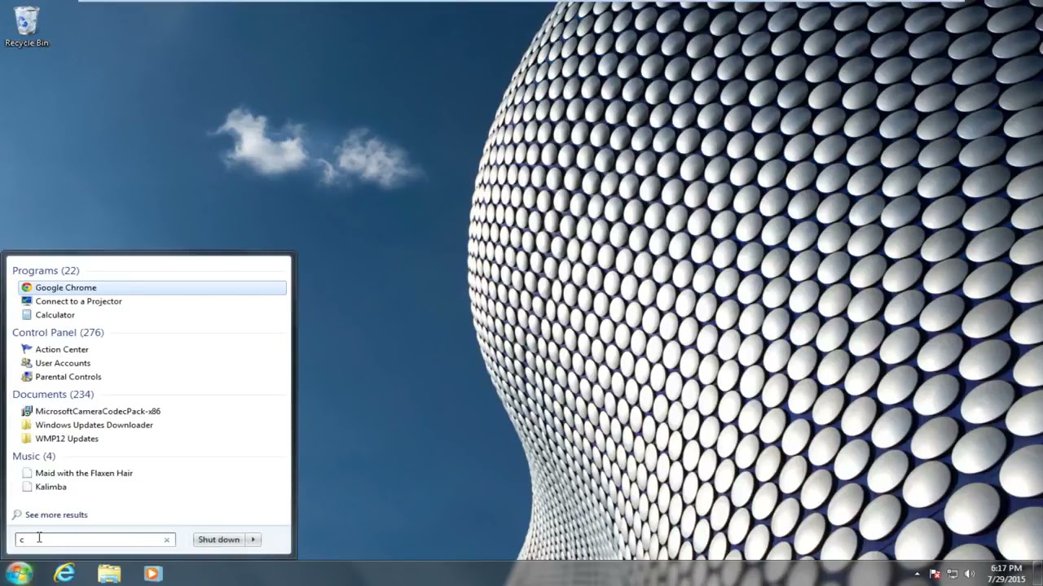The width and height of the screenshot is (1043, 586).
Task: Click the Shut down button
Action: coord(219,540)
